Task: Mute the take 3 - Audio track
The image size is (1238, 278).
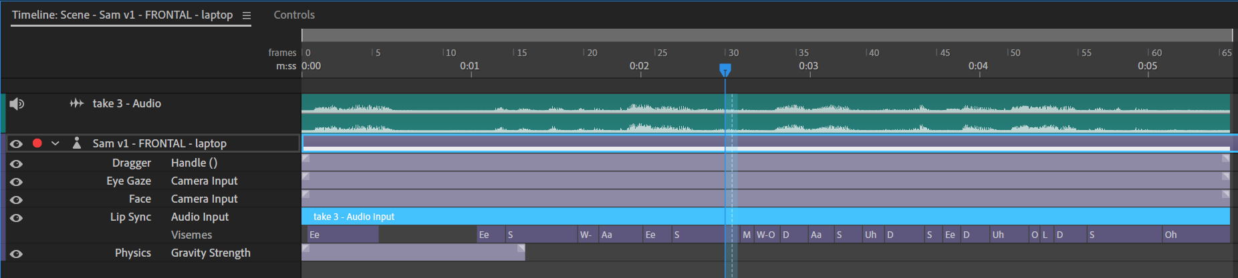Action: (17, 103)
